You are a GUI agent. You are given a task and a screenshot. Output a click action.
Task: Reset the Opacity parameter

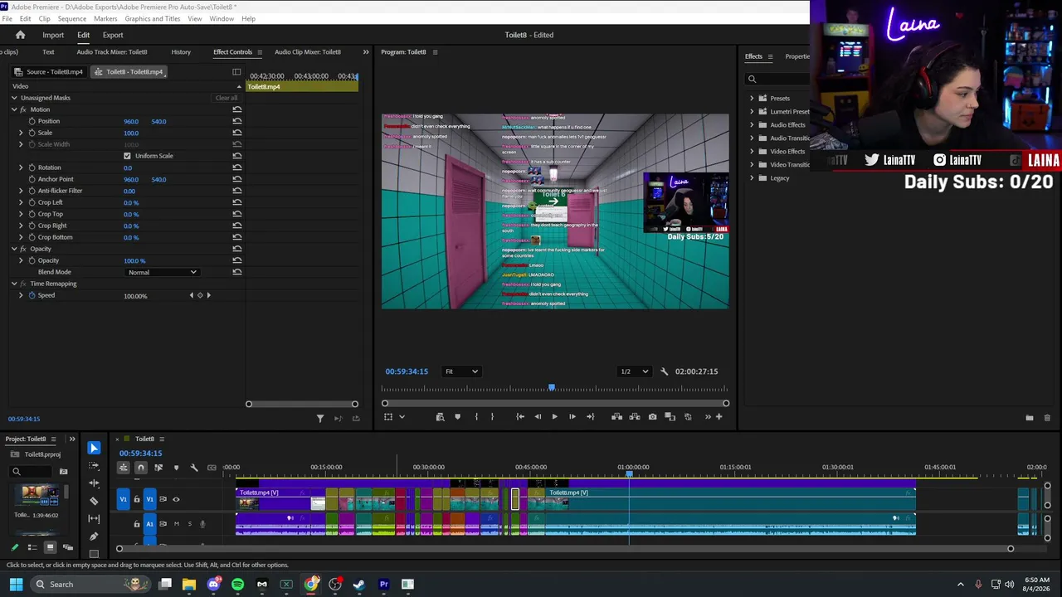[237, 260]
